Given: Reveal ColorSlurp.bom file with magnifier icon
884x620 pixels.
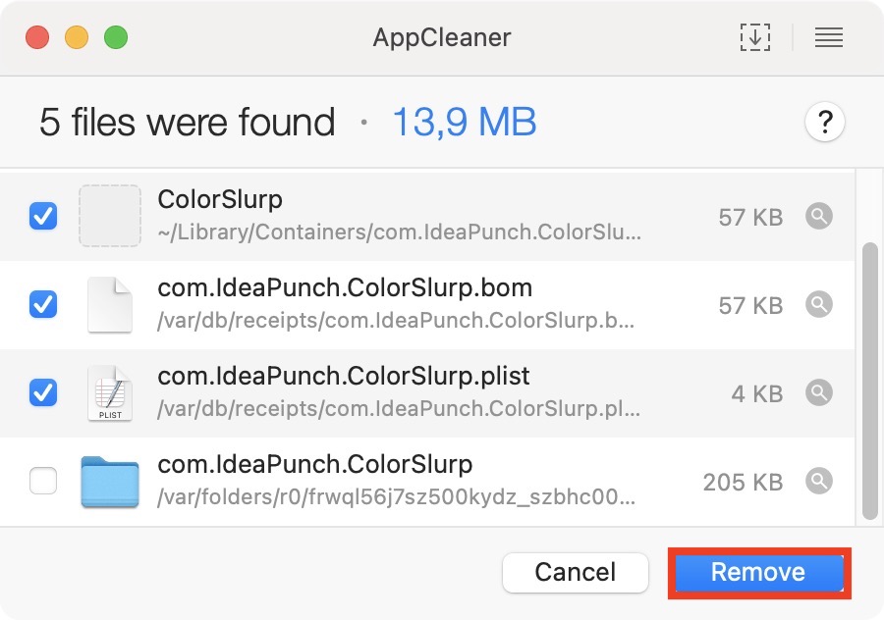Looking at the screenshot, I should (819, 305).
